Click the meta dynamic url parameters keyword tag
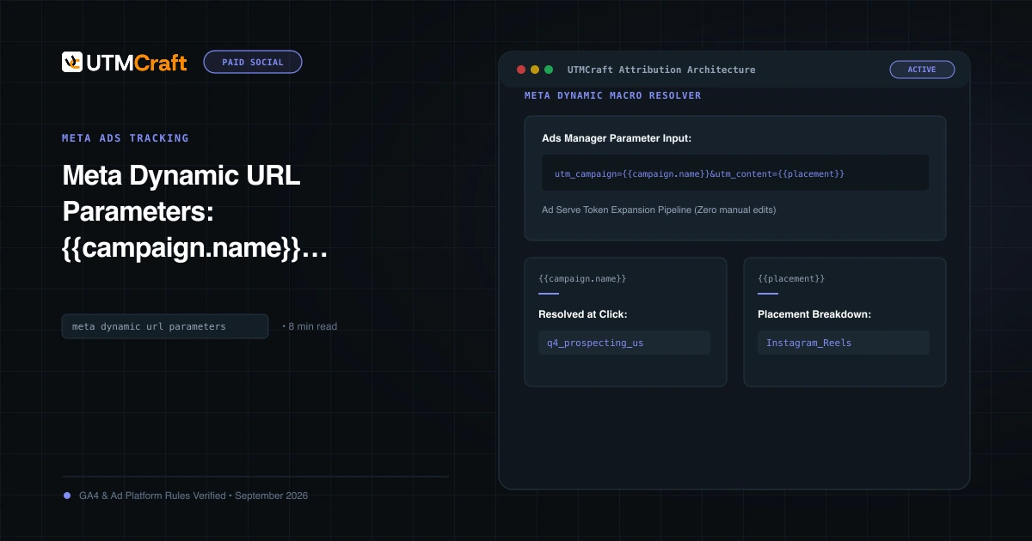 point(165,326)
